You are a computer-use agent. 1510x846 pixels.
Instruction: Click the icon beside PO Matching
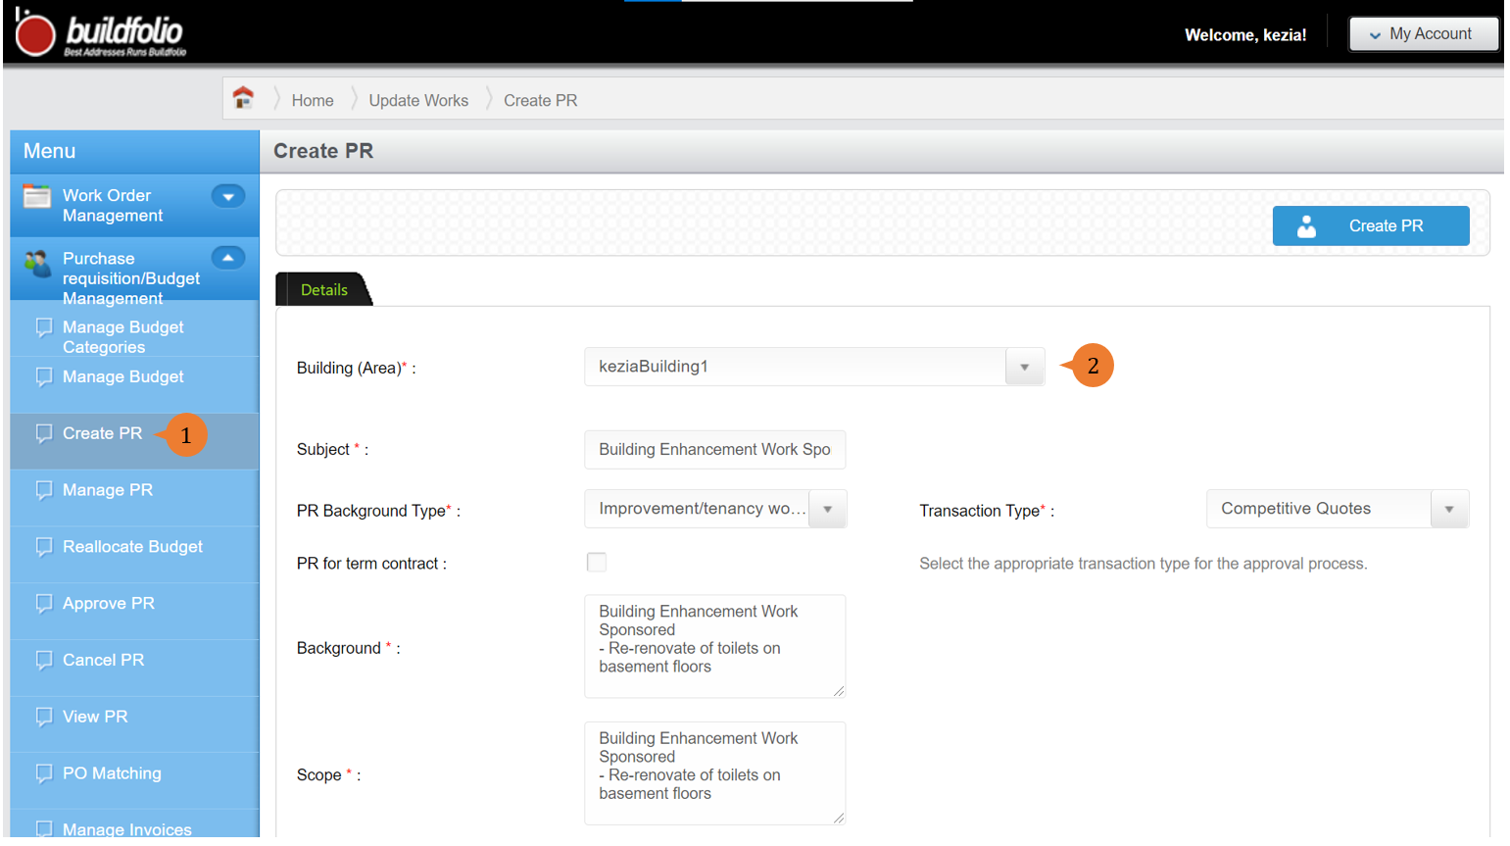[44, 773]
